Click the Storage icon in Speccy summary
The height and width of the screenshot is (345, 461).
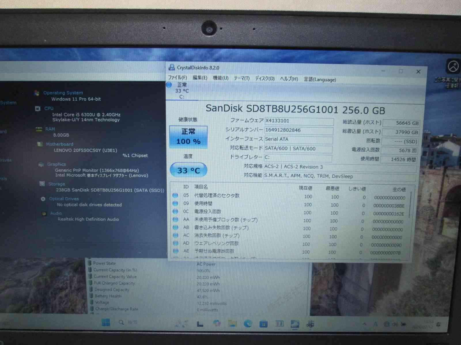[x=42, y=184]
